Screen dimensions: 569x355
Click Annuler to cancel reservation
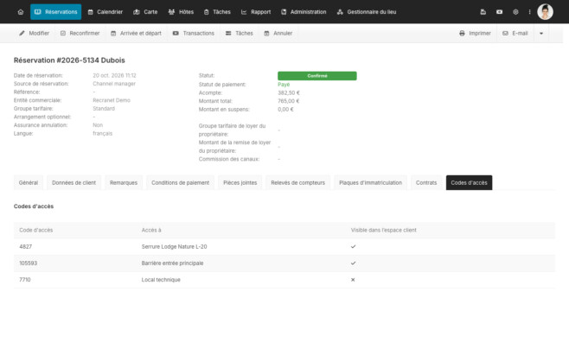(278, 34)
